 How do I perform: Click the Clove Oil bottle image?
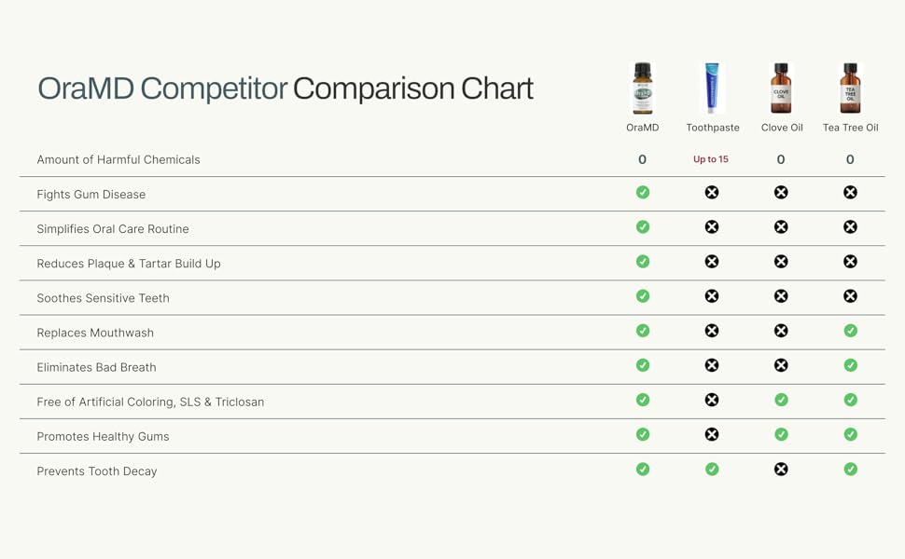781,89
